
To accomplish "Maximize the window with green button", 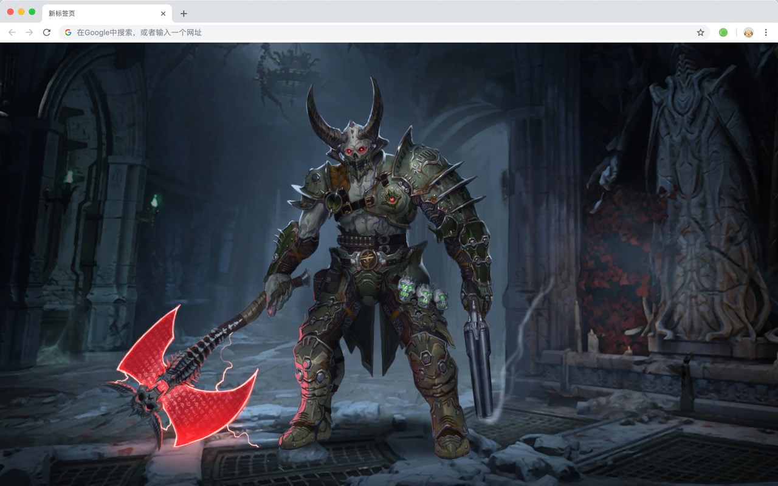I will click(32, 12).
